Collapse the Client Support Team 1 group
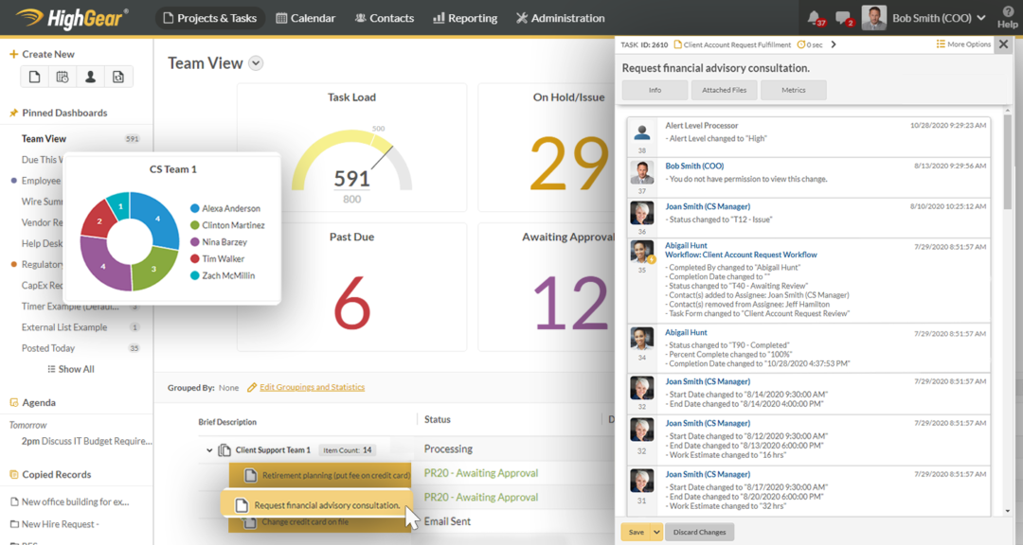Viewport: 1023px width, 545px height. [x=210, y=448]
